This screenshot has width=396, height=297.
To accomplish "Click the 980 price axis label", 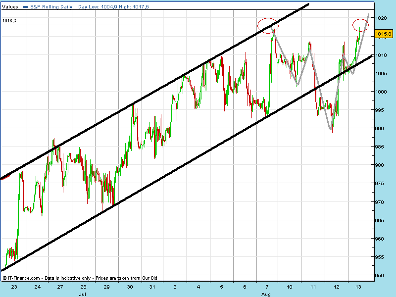I will (x=380, y=165).
